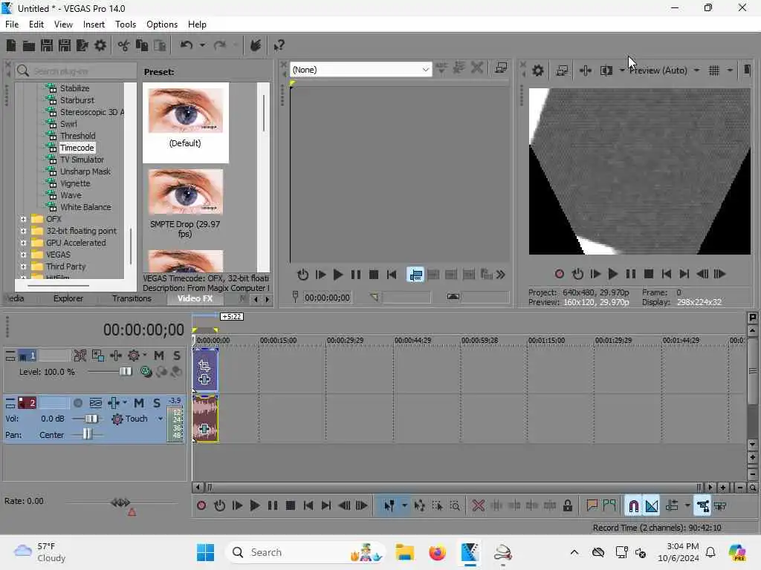
Task: Toggle Arm for Record on audio track 2
Action: 77,403
